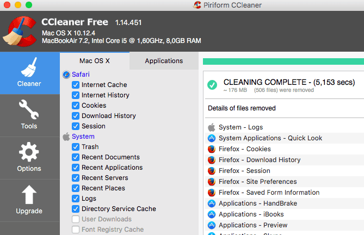This screenshot has height=235, width=364.
Task: Click the CLEANING COMPLETE status text
Action: coord(289,82)
